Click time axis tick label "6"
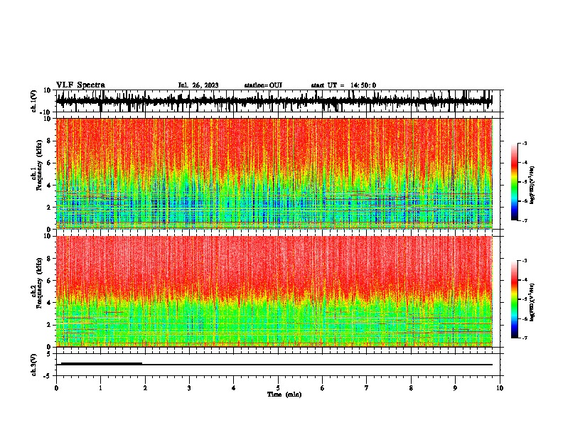Viewport: 563px width, 435px height. [323, 388]
